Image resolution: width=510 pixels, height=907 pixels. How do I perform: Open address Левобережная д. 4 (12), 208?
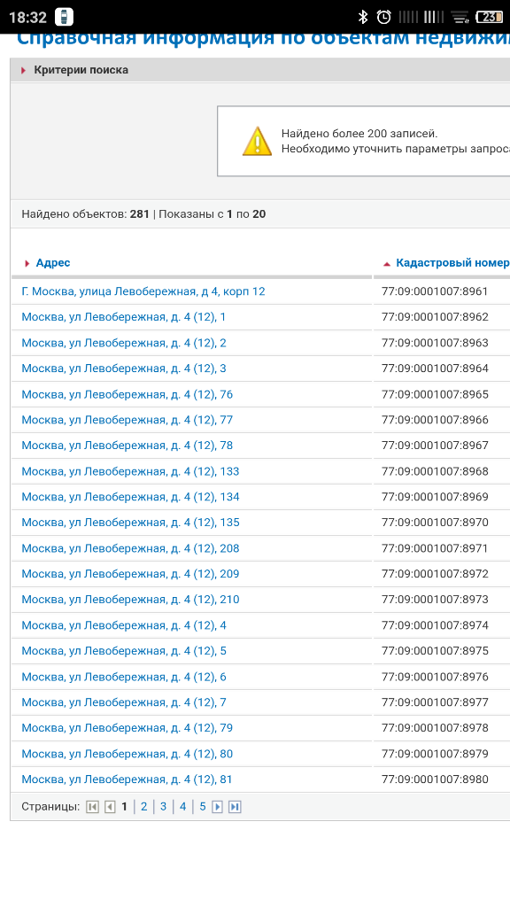[130, 548]
